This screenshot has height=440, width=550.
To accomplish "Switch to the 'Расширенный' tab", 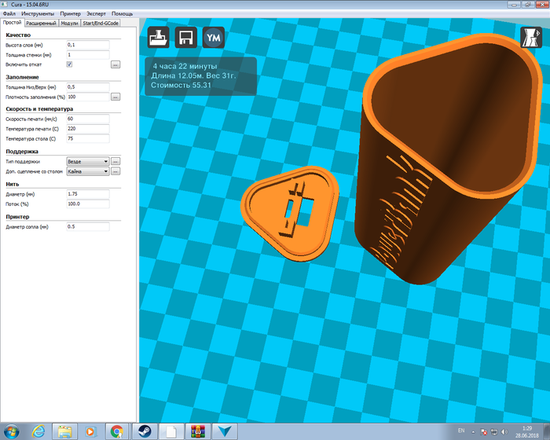I will (x=41, y=24).
